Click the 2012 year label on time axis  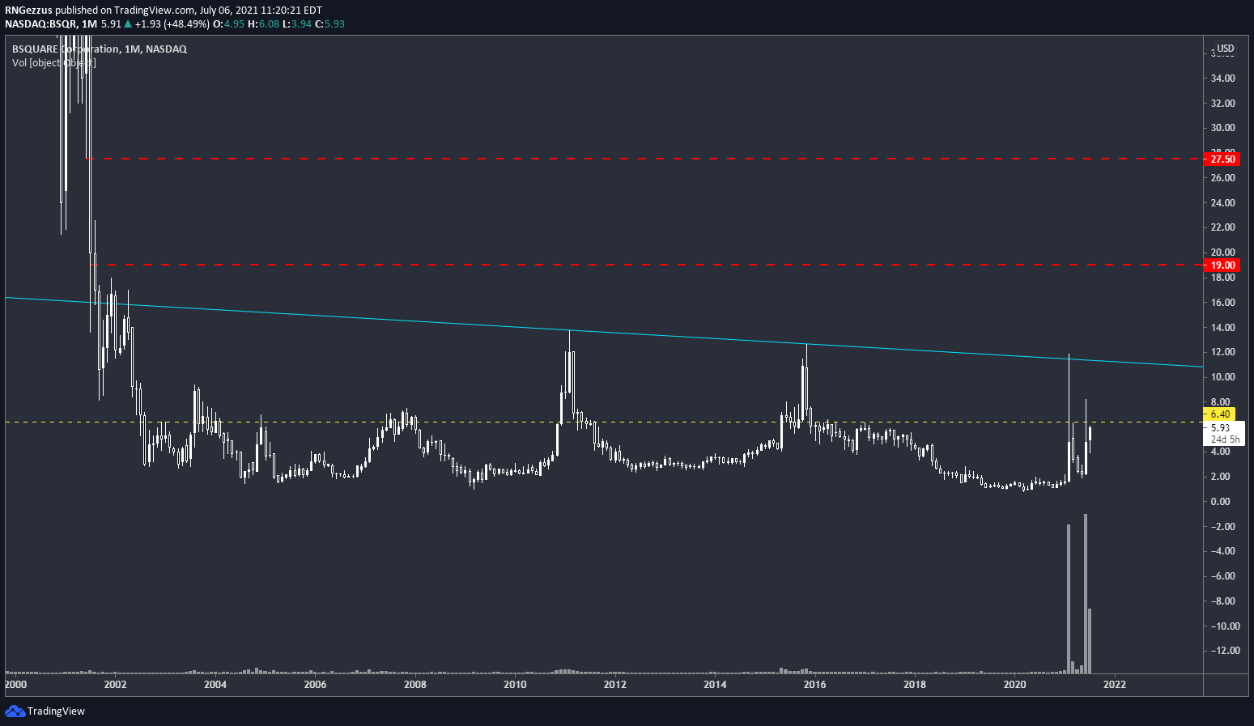pyautogui.click(x=615, y=685)
